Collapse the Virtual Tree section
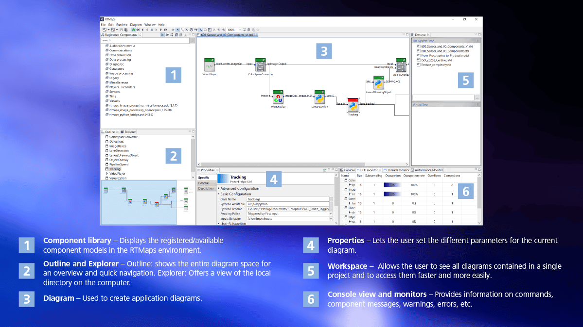Viewport: 583px width, 327px height. tap(478, 105)
